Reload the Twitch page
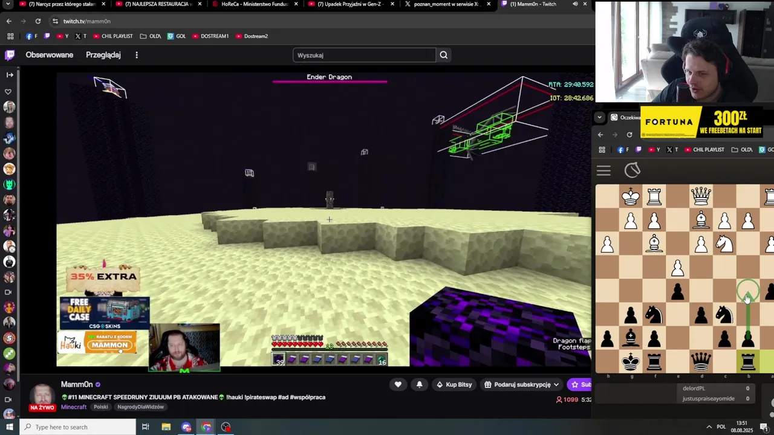The width and height of the screenshot is (774, 435). (x=37, y=21)
